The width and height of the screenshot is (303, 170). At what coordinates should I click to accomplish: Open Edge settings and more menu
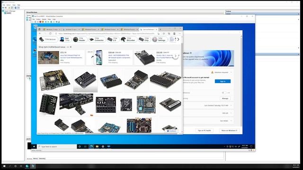point(179,34)
